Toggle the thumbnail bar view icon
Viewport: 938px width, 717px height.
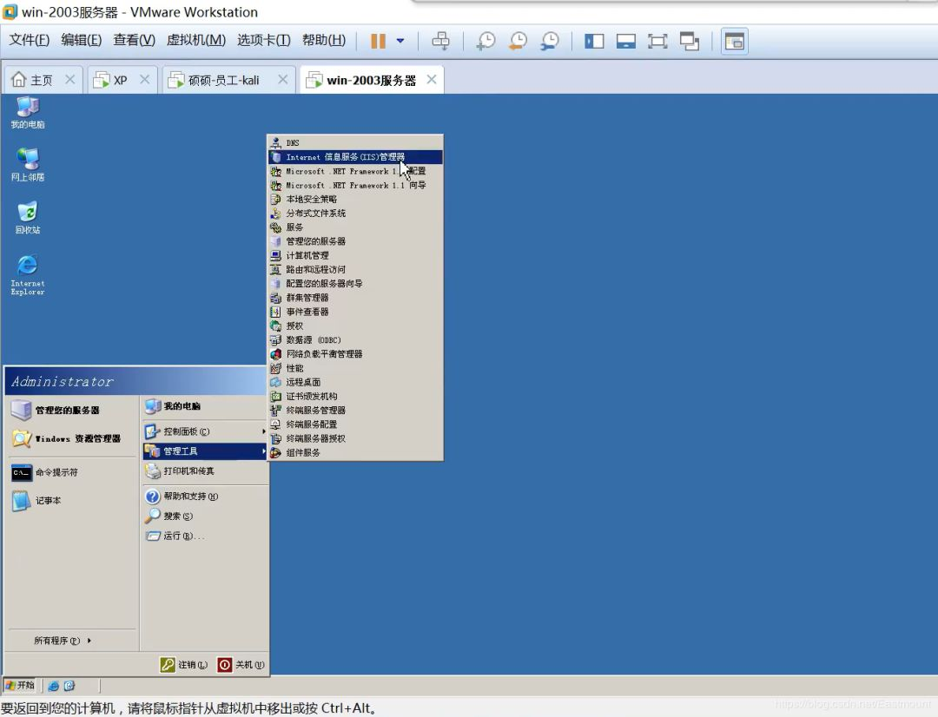tap(625, 42)
